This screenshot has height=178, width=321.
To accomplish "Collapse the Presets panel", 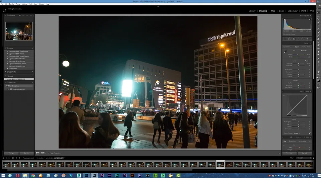I will pos(5,48).
